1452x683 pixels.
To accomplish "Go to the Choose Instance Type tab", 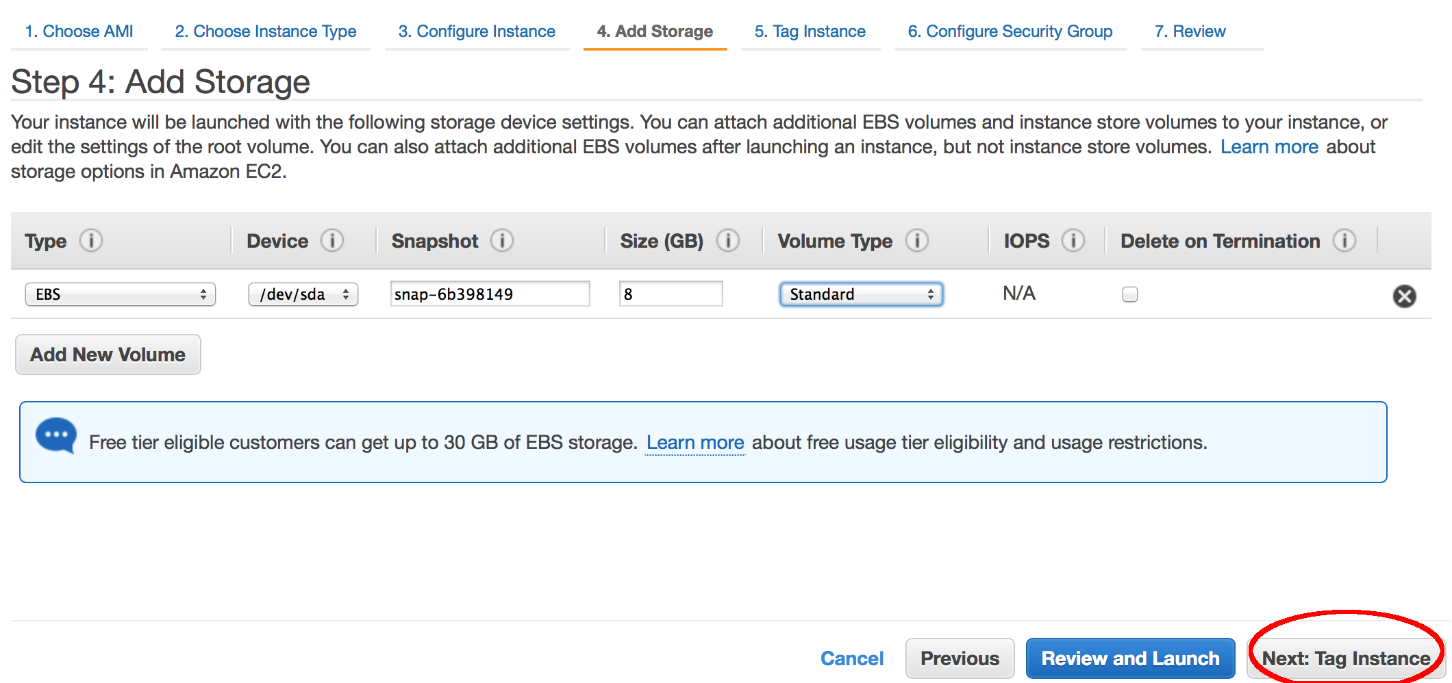I will point(266,31).
